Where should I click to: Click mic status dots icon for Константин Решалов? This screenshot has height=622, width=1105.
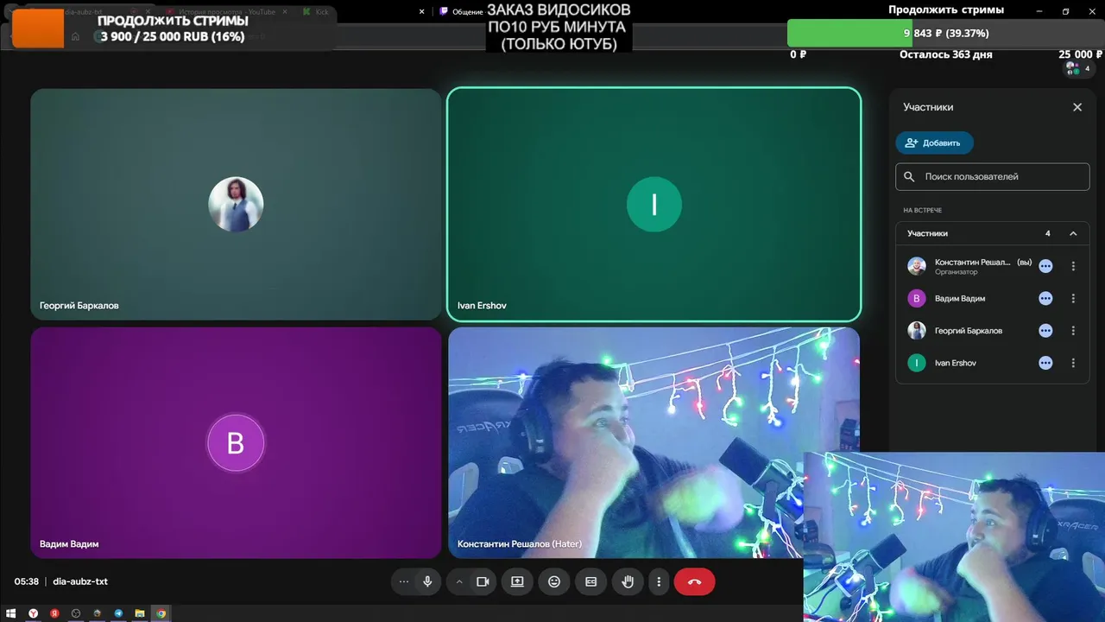coord(1045,266)
